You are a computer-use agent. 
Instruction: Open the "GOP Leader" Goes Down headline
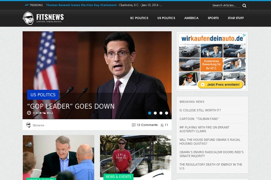71,106
